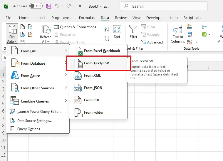Open Data Source Settings
This screenshot has width=223, height=161.
click(x=38, y=121)
